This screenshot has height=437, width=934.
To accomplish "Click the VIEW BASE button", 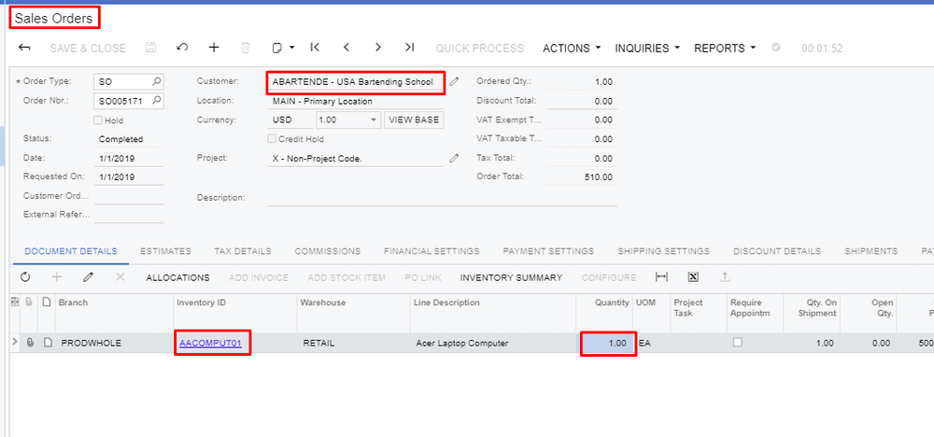I will click(414, 120).
